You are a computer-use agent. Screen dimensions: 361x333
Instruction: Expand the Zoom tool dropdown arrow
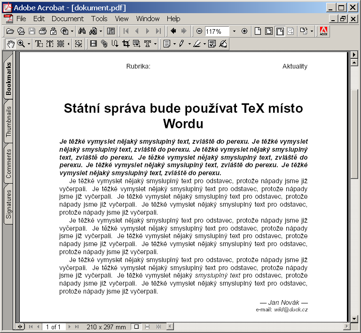point(29,44)
